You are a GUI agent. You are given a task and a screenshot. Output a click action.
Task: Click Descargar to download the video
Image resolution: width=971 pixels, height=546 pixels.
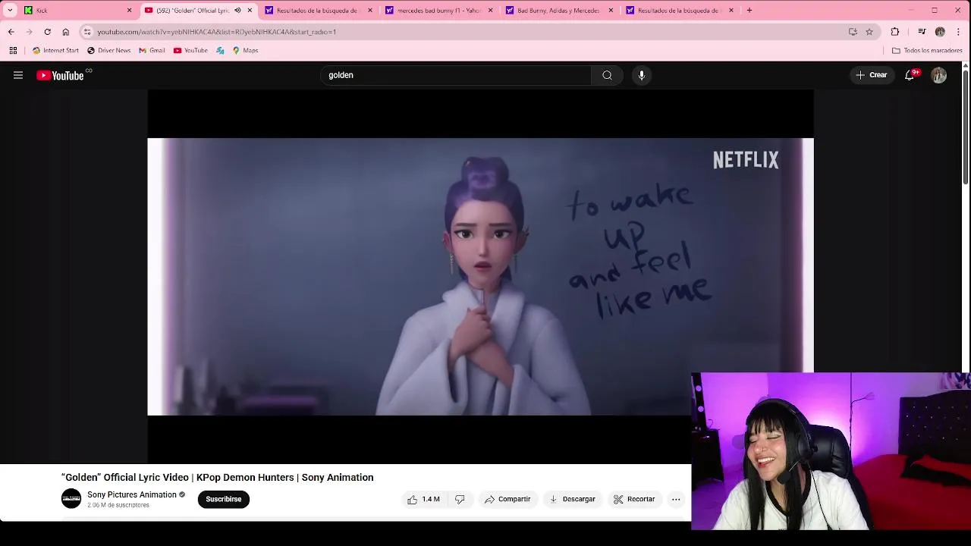pyautogui.click(x=572, y=499)
